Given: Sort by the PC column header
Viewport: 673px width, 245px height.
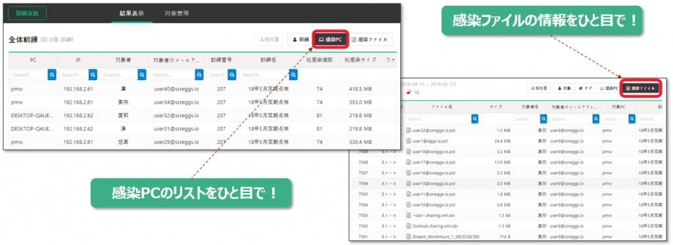Looking at the screenshot, I should [33, 60].
